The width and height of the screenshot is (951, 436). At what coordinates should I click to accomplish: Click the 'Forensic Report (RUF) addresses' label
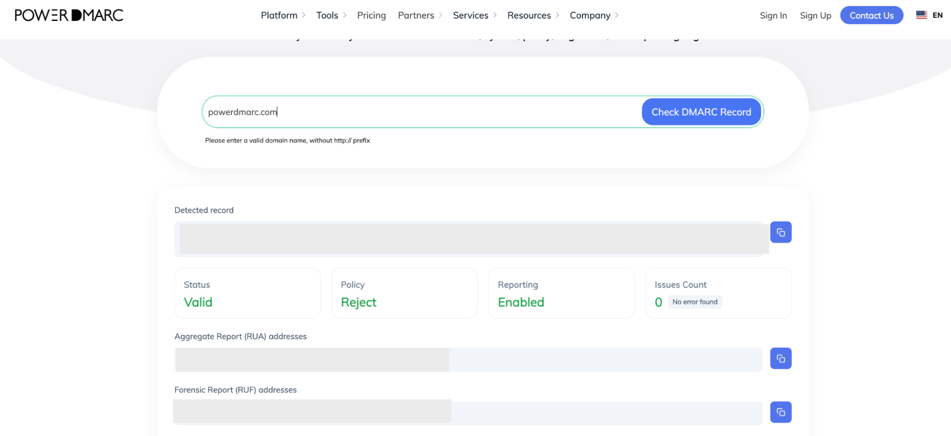coord(235,390)
